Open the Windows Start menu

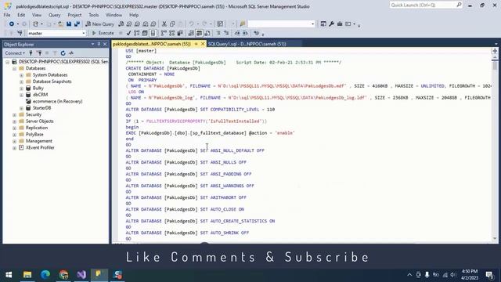coord(9,275)
